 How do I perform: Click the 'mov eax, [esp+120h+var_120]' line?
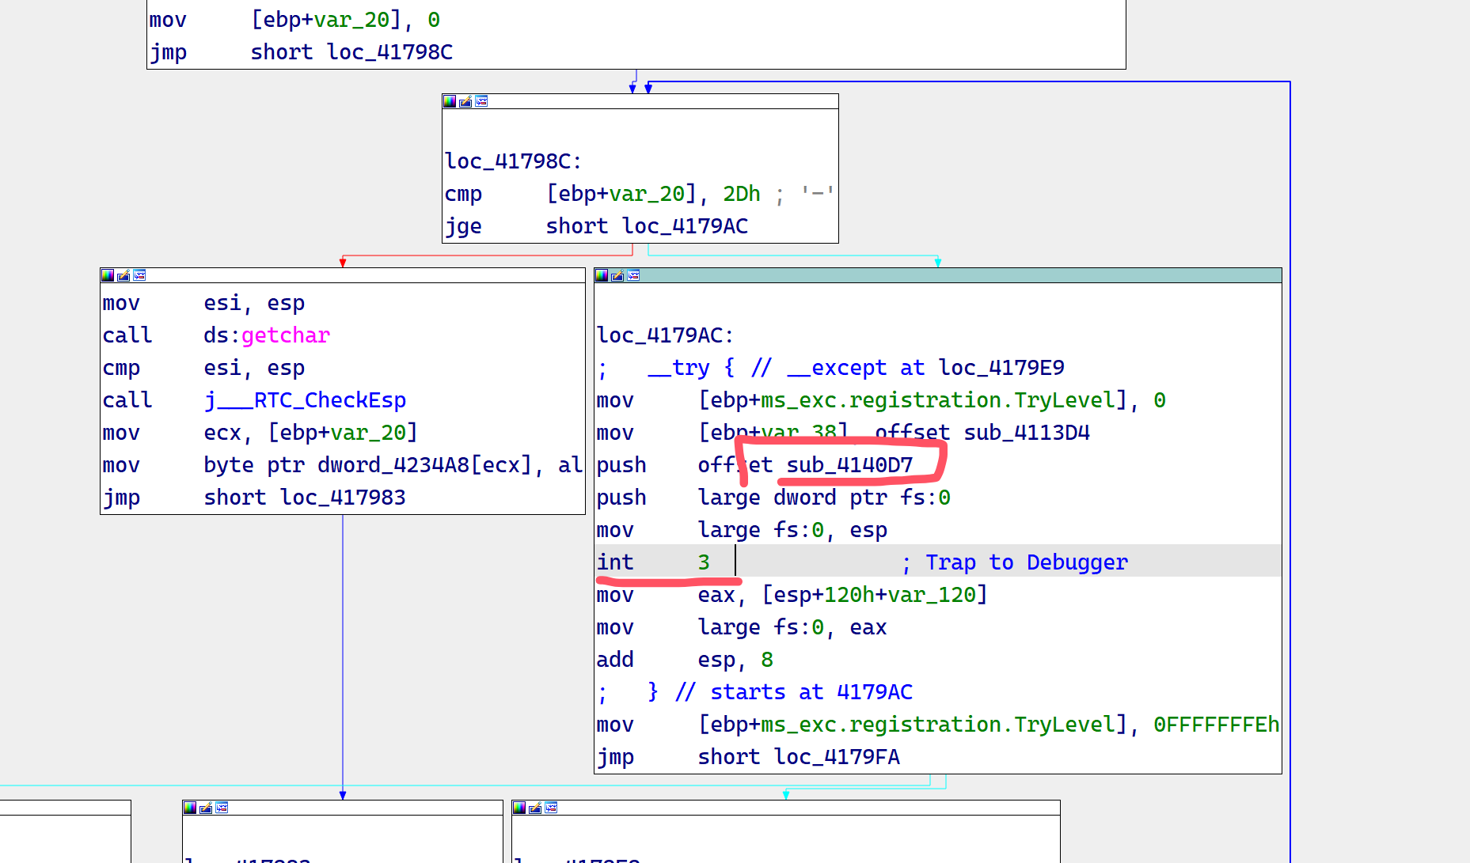pos(792,595)
